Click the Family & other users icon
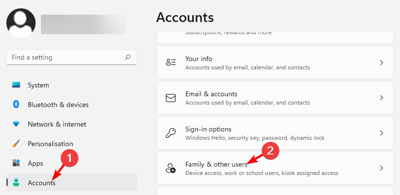Viewport: 400px width, 195px height. [171, 168]
